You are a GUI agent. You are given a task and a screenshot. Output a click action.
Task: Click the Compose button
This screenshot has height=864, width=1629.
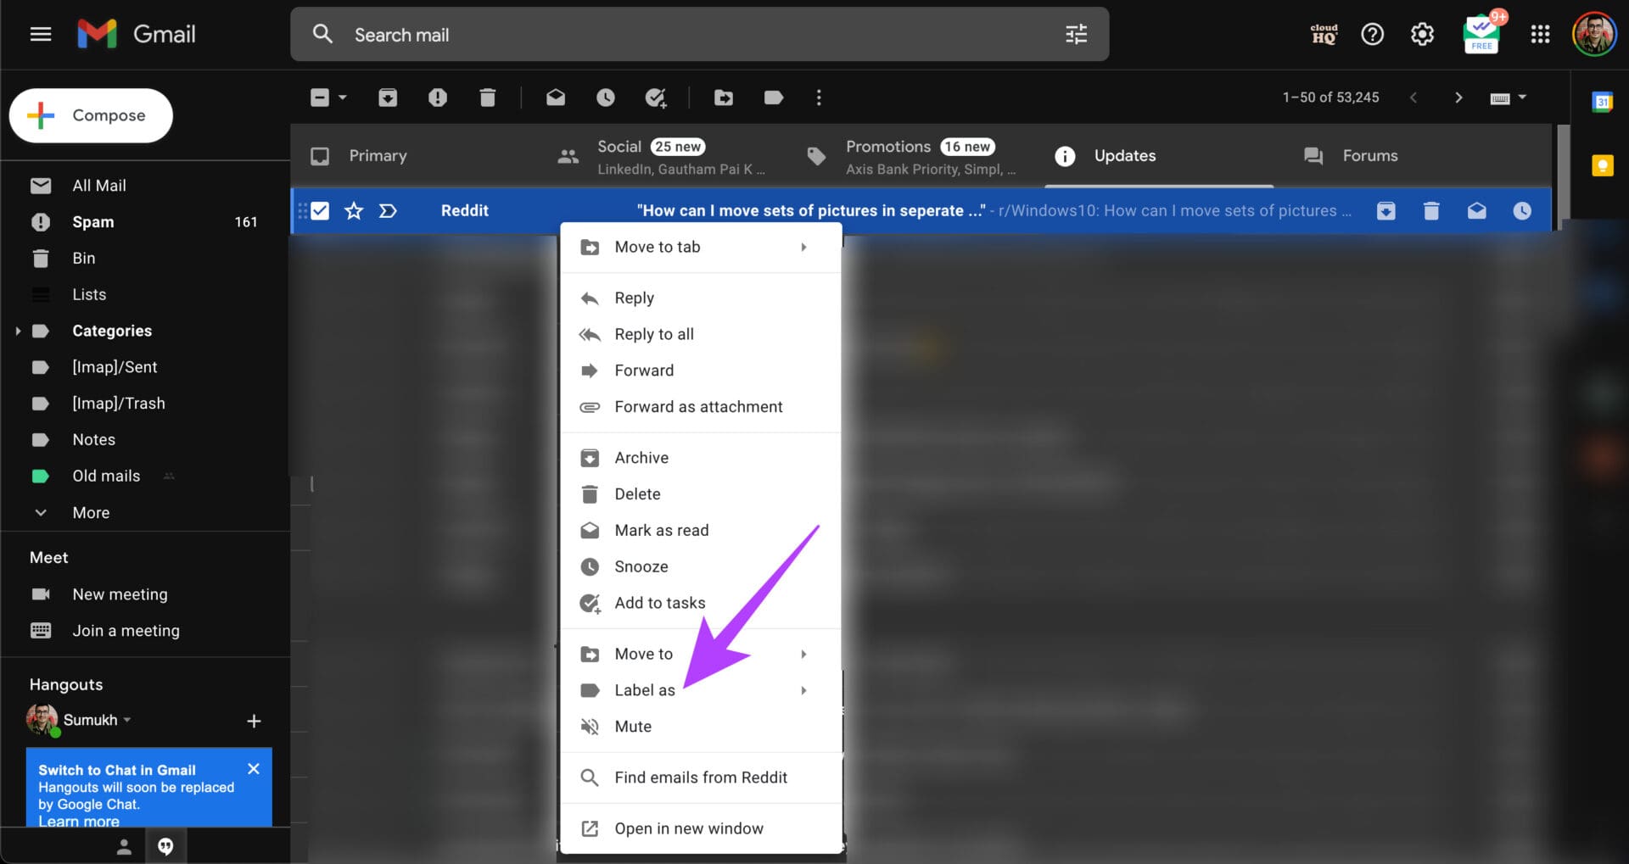(x=91, y=115)
